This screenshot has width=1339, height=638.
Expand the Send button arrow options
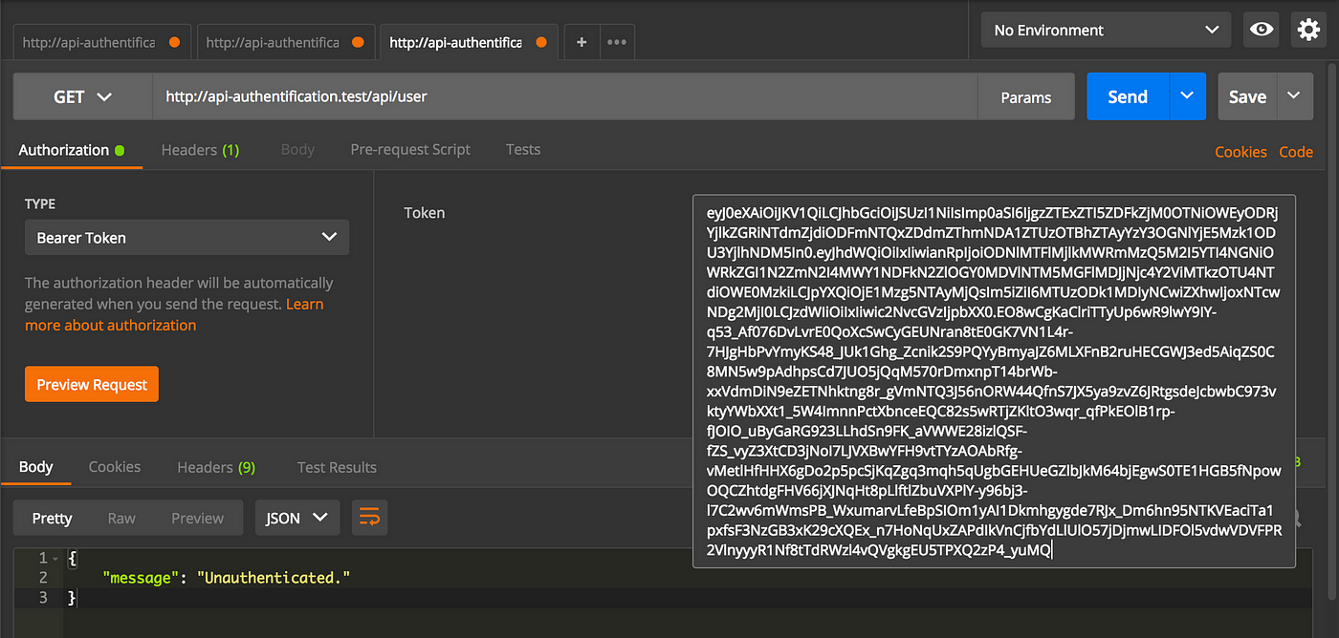1187,96
